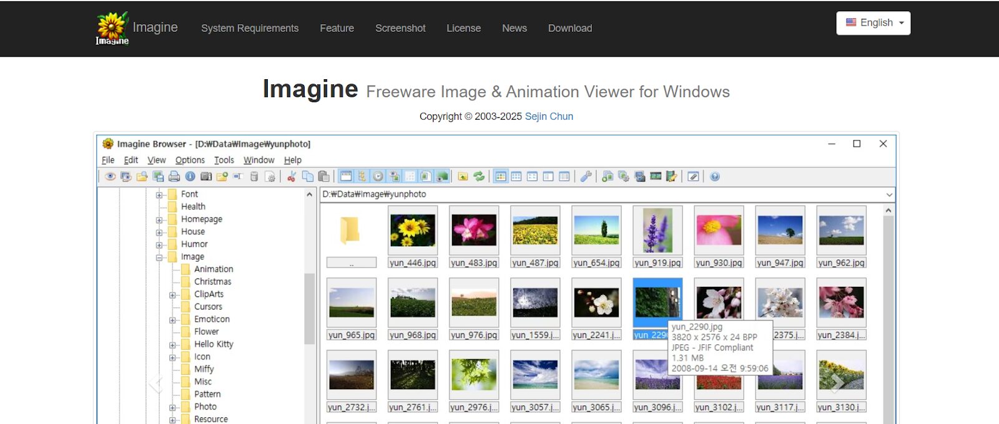Expand the ClipArts folder node
Viewport: 999px width, 424px height.
(172, 295)
